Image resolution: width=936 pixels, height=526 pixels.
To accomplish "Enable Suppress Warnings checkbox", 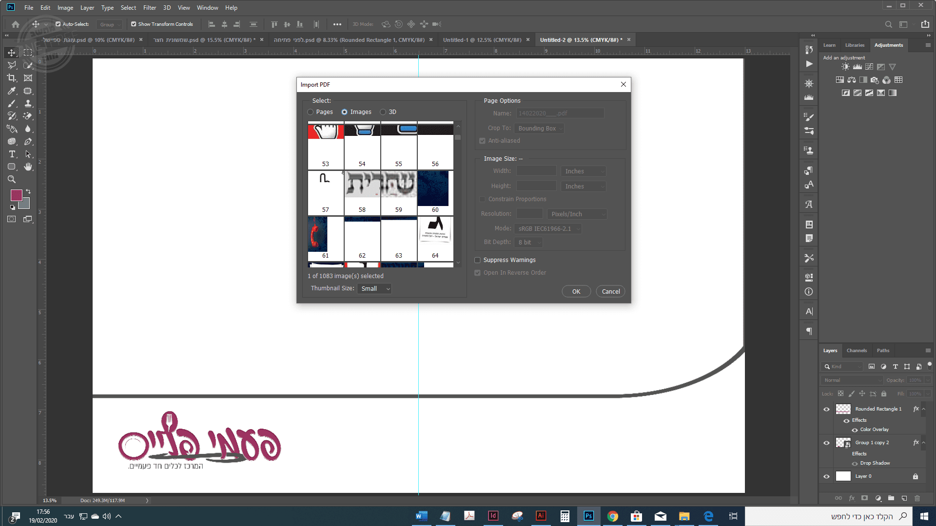I will pos(478,260).
